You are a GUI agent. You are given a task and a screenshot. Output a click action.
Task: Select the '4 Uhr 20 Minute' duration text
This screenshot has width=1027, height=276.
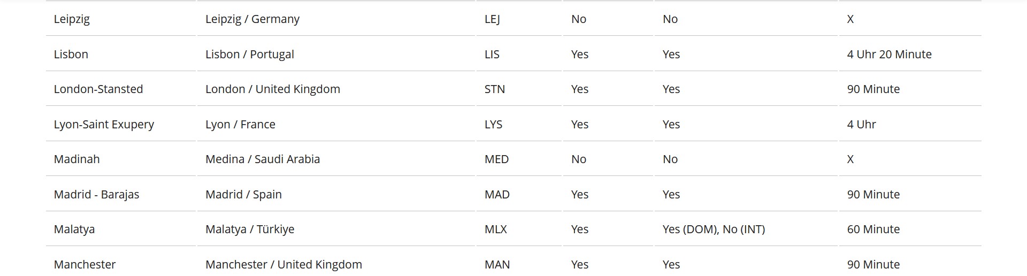pyautogui.click(x=889, y=54)
